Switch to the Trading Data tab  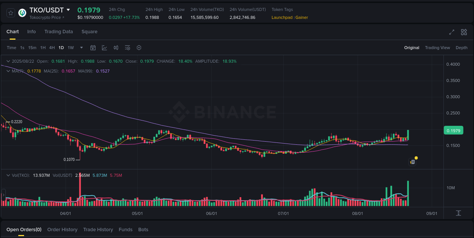point(58,32)
